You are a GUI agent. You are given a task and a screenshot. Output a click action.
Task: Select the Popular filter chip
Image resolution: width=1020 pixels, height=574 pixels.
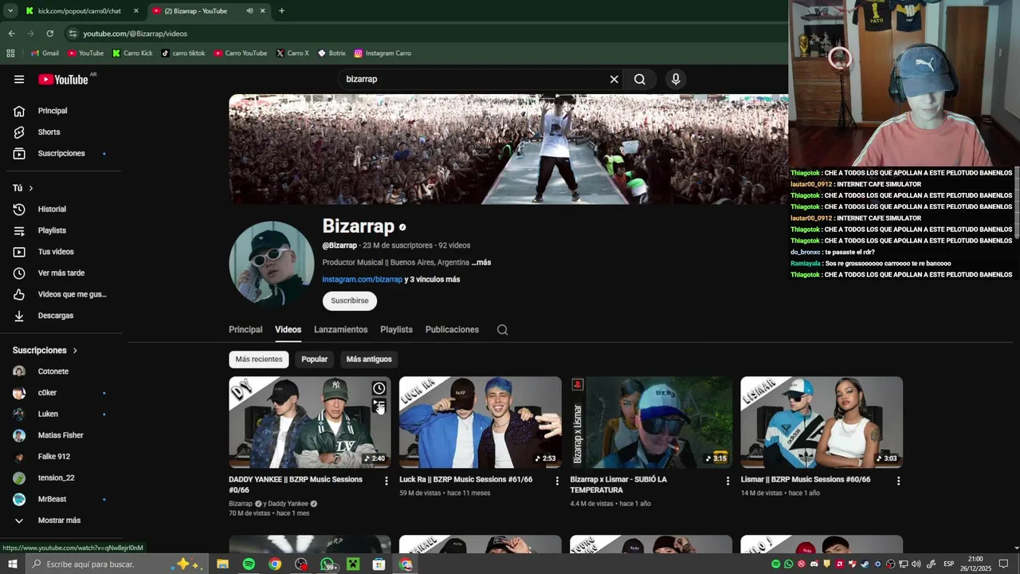point(315,359)
